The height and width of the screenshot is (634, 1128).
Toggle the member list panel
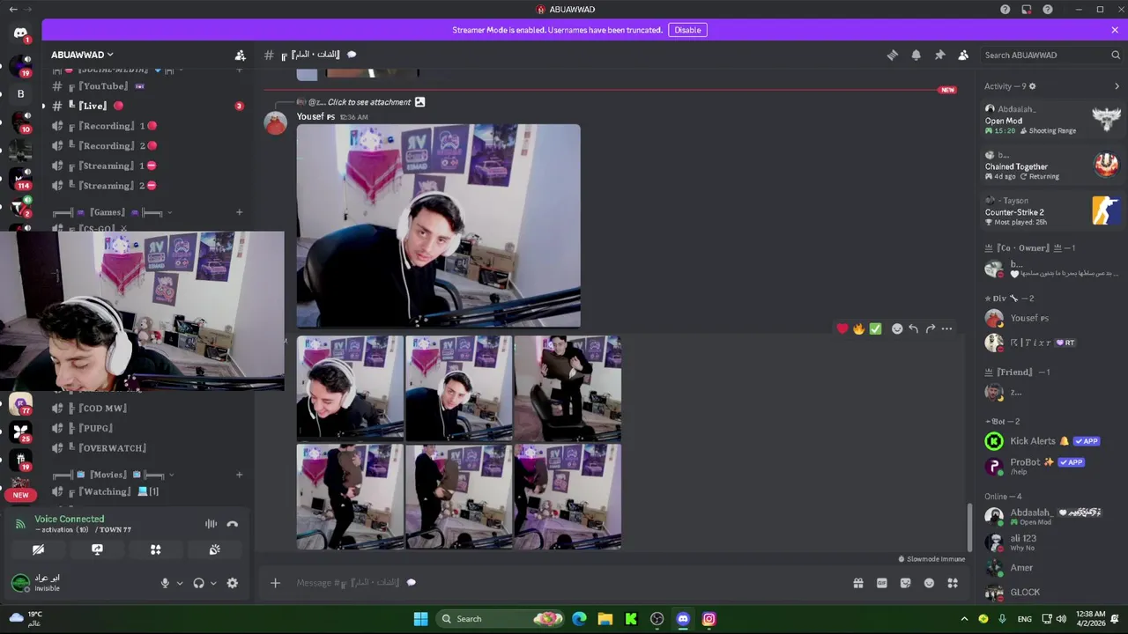(x=963, y=55)
